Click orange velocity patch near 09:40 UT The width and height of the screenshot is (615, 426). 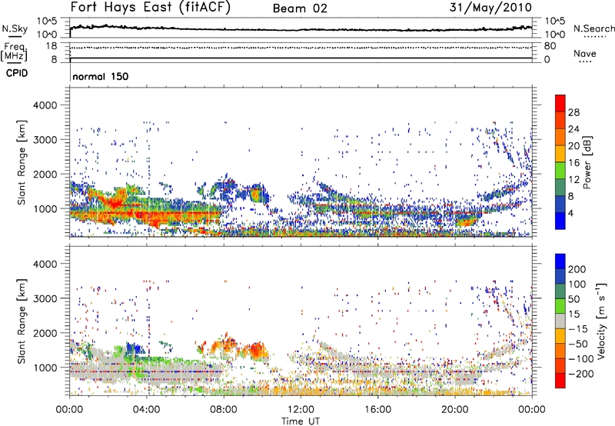click(256, 350)
